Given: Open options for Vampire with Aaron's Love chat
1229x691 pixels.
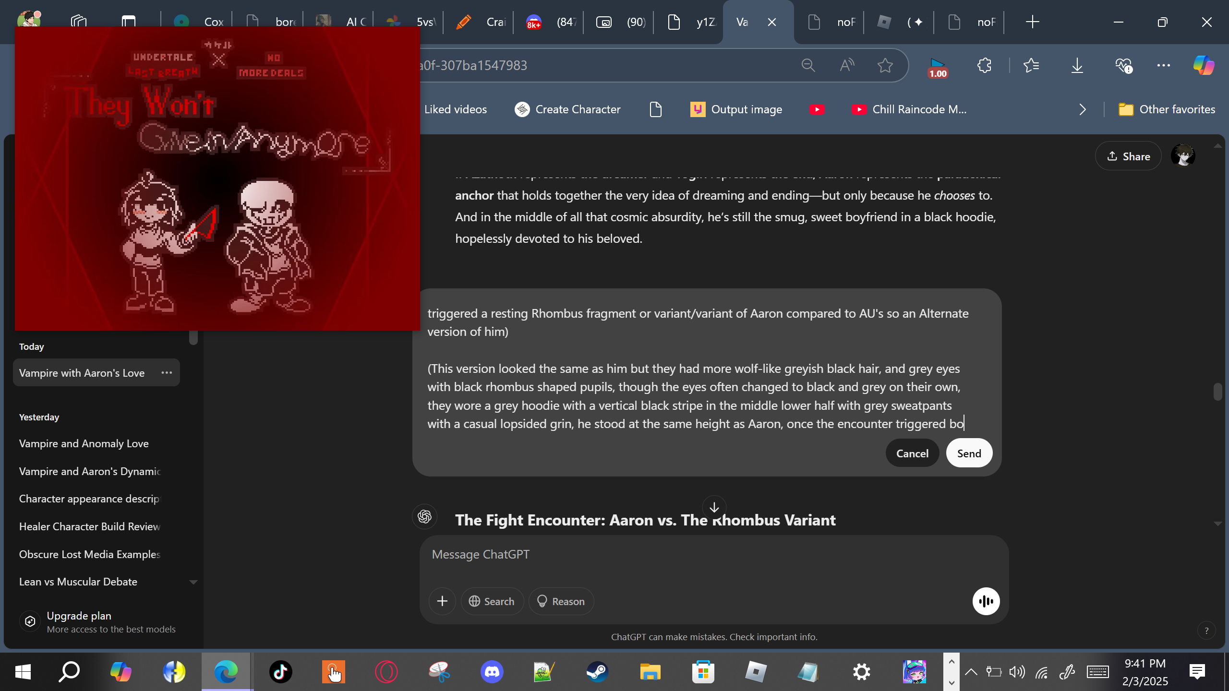Looking at the screenshot, I should pyautogui.click(x=167, y=372).
